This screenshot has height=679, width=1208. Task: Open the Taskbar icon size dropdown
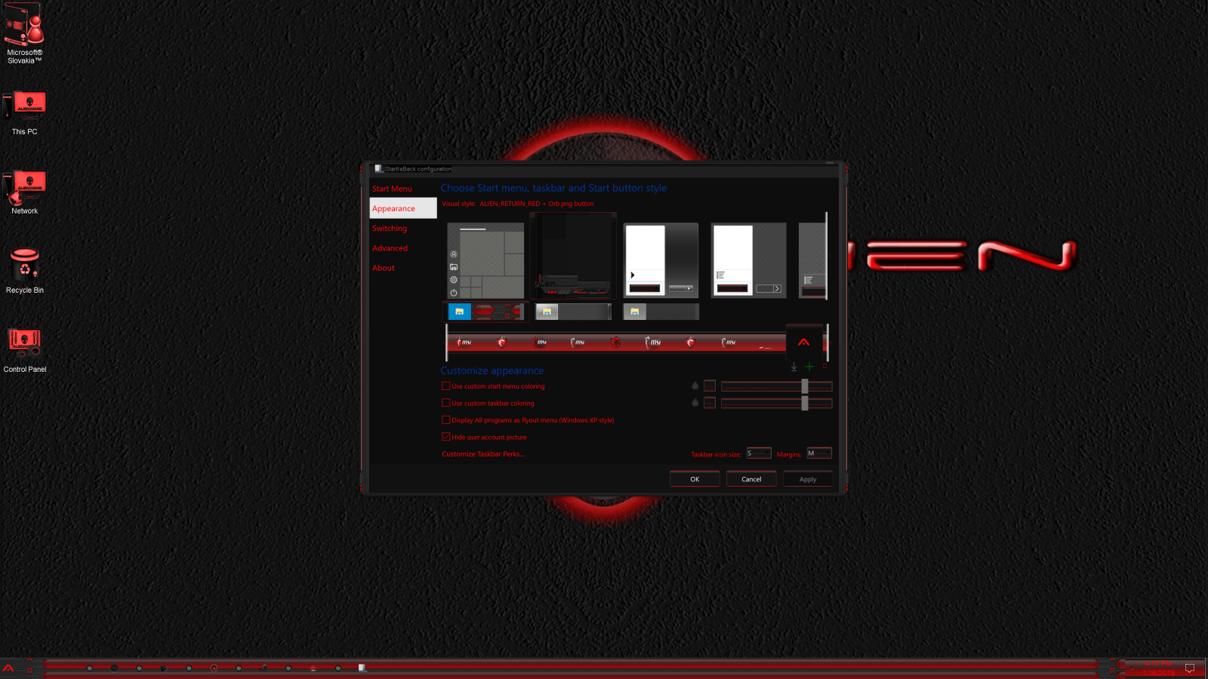(x=759, y=453)
